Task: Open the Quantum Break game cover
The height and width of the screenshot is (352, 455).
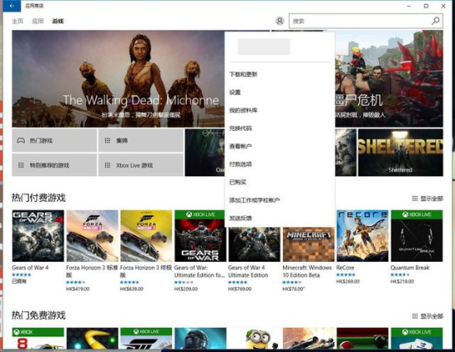Action: [417, 236]
